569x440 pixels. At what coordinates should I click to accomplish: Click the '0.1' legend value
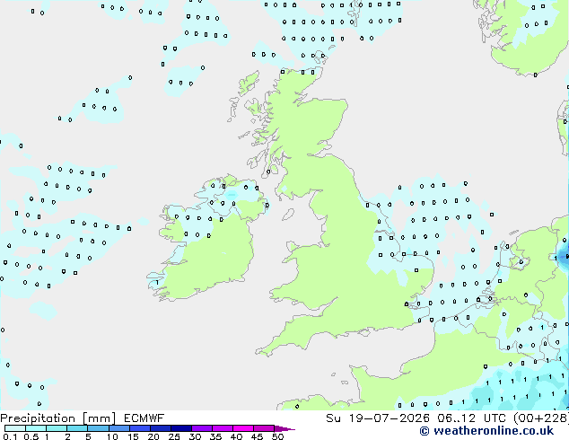tap(10, 436)
